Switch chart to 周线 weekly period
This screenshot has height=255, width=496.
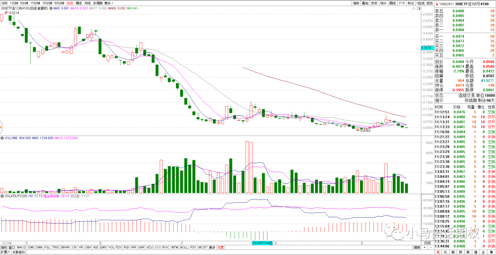pyautogui.click(x=79, y=3)
